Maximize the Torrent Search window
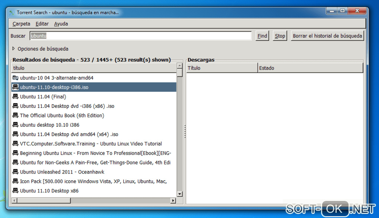The height and width of the screenshot is (218, 379). (x=342, y=11)
